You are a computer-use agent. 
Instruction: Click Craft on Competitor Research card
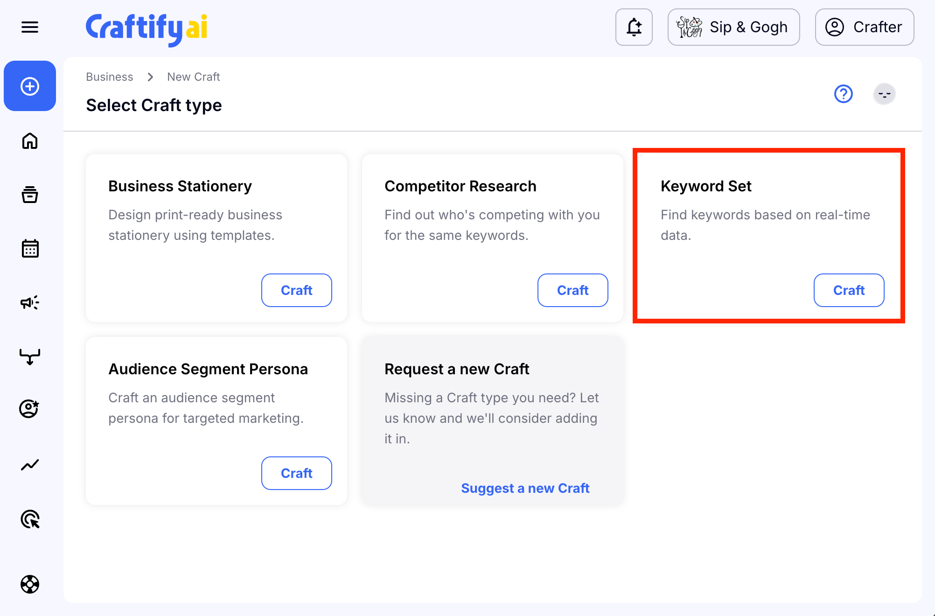572,290
